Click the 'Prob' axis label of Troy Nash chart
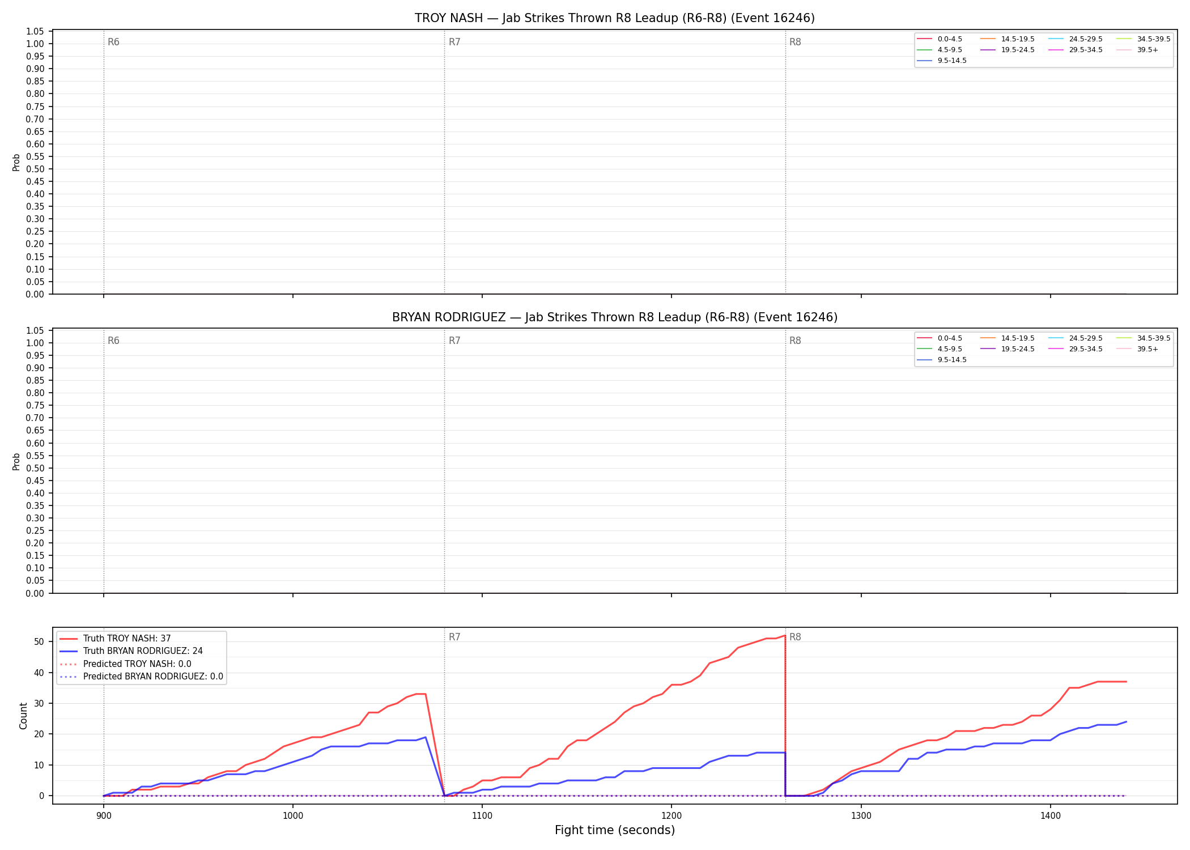This screenshot has height=850, width=1190. (x=16, y=163)
